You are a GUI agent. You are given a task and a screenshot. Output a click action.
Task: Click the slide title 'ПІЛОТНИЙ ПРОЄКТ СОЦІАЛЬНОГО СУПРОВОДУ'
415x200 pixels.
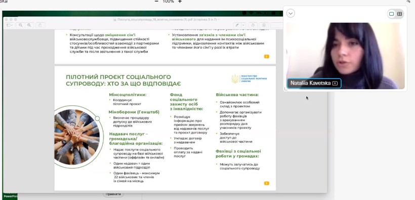pos(123,81)
